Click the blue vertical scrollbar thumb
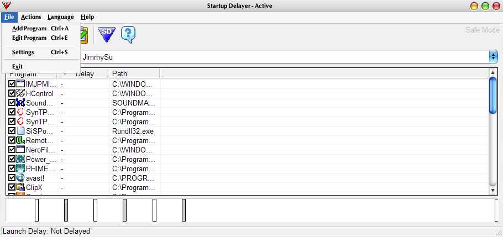Image resolution: width=503 pixels, height=237 pixels. coord(492,95)
